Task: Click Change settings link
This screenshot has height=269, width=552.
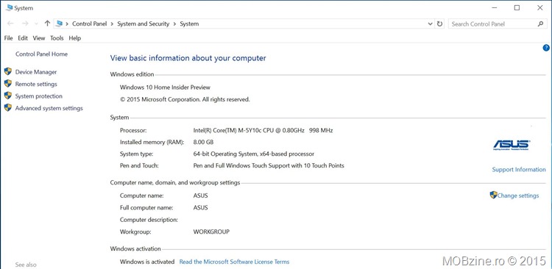Action: (518, 196)
